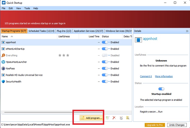190x128 pixels.
Task: Click the appnhost.exe file path in status bar
Action: click(36, 125)
